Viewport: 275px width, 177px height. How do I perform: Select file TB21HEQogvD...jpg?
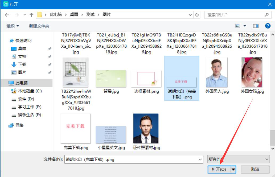click(x=182, y=43)
